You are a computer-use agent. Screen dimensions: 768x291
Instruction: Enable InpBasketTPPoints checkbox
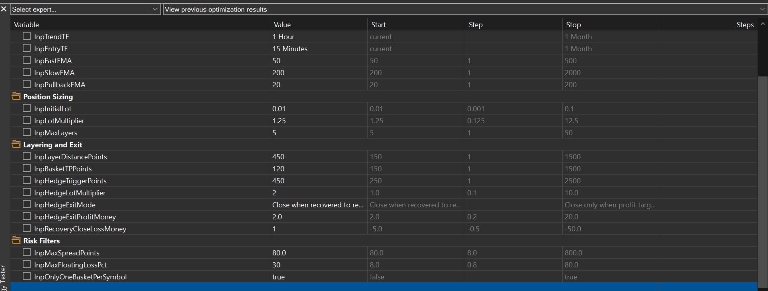[27, 168]
